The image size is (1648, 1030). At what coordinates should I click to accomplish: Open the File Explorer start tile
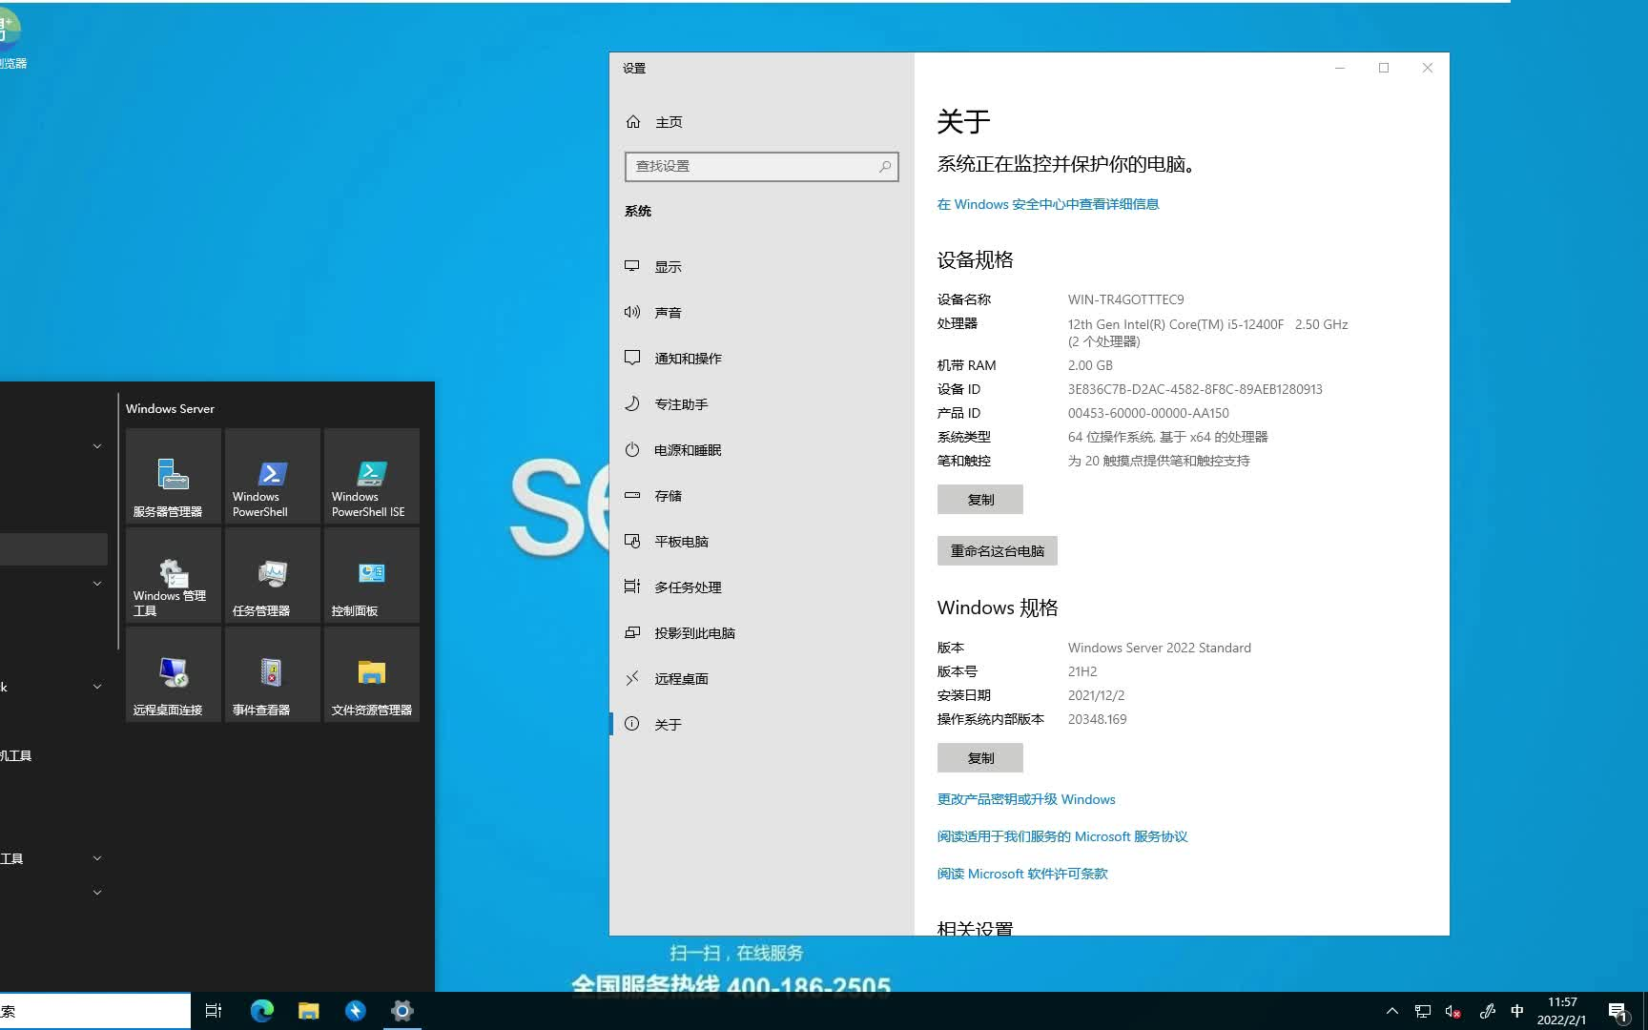(372, 673)
